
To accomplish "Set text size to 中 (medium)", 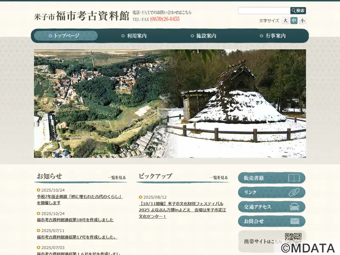I will pyautogui.click(x=294, y=20).
